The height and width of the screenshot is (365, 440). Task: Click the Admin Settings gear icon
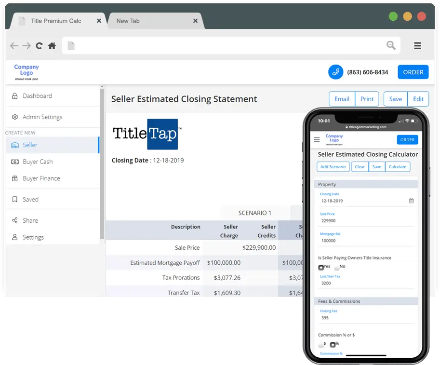click(x=15, y=117)
